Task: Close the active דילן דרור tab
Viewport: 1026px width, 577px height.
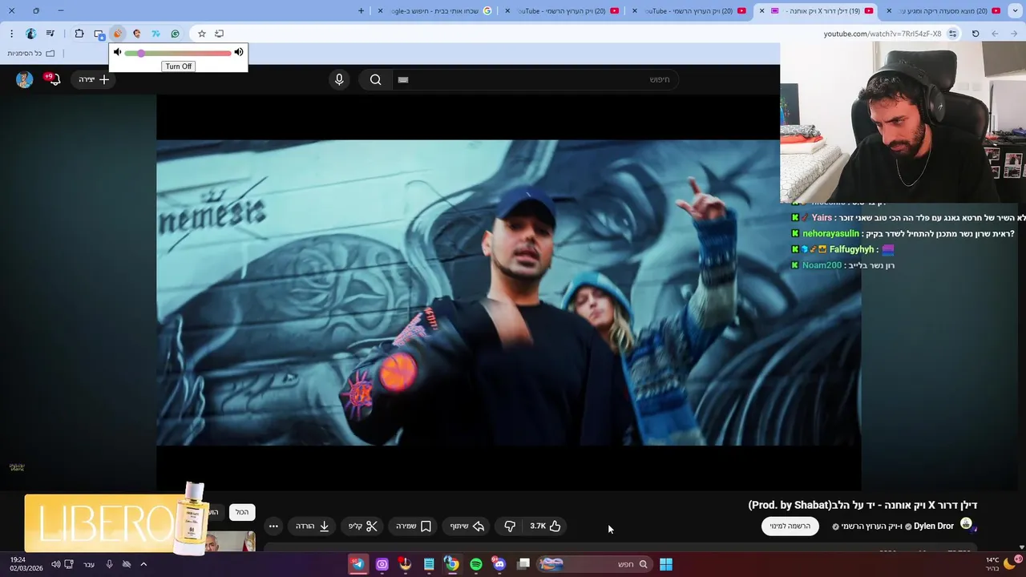Action: [x=761, y=10]
